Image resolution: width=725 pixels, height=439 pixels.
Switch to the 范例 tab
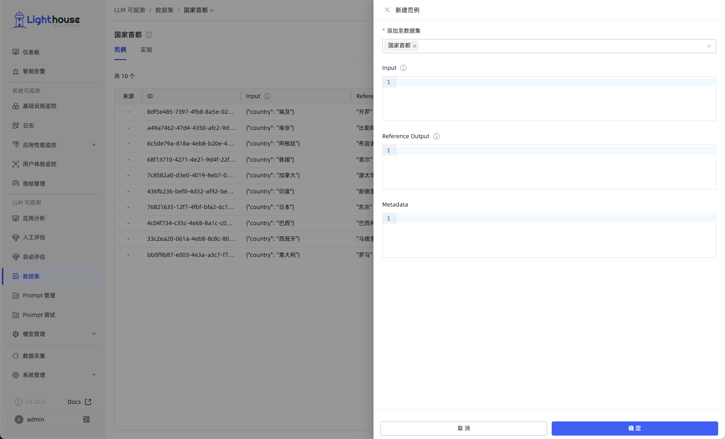(120, 50)
